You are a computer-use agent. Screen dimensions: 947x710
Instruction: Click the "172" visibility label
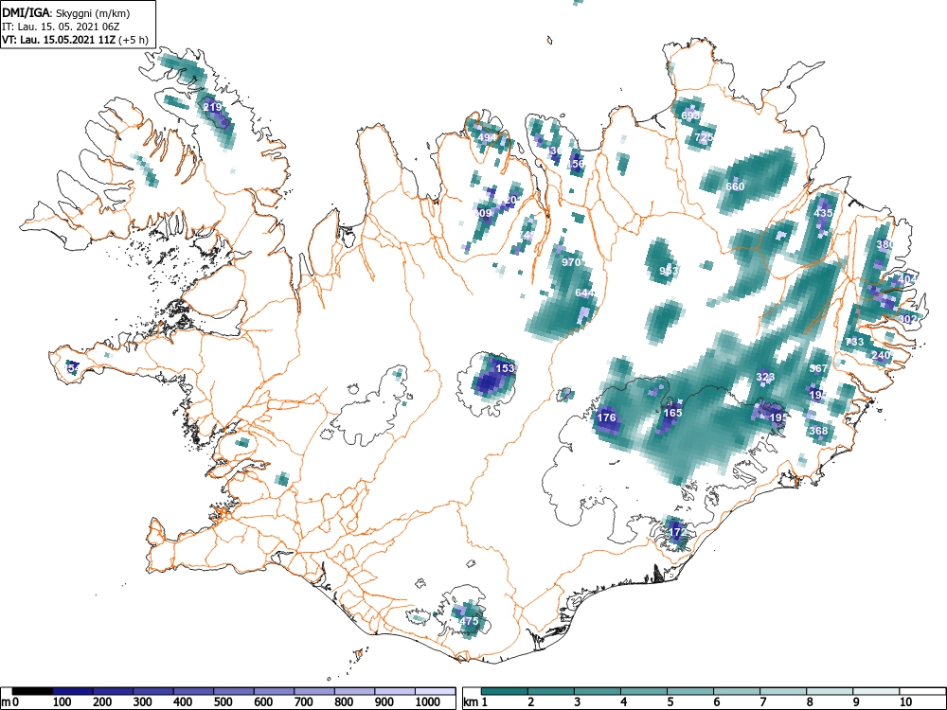click(677, 532)
